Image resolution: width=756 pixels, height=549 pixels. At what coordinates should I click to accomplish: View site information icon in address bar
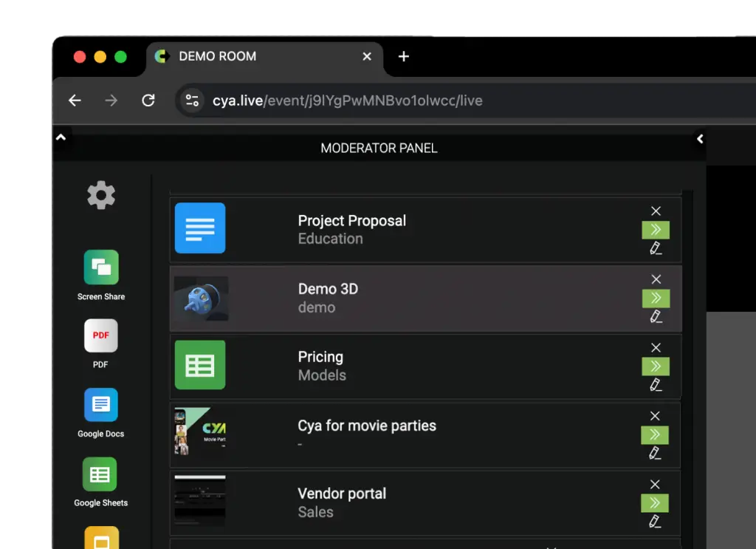tap(193, 100)
